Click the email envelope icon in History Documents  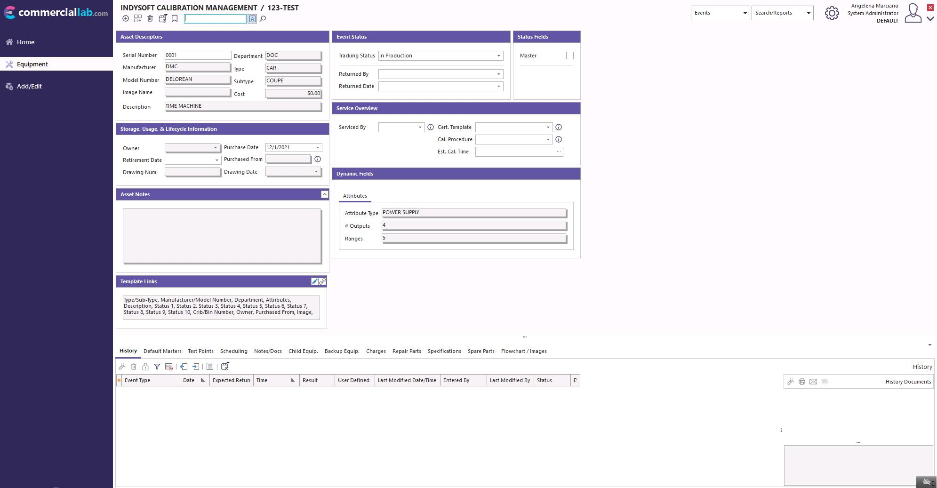click(x=813, y=382)
